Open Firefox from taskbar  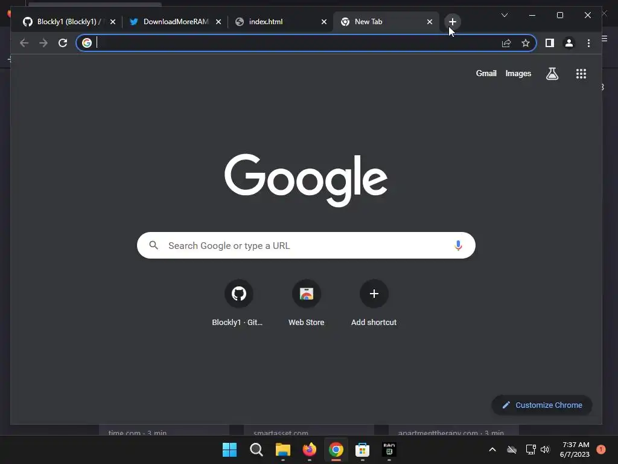coord(310,449)
